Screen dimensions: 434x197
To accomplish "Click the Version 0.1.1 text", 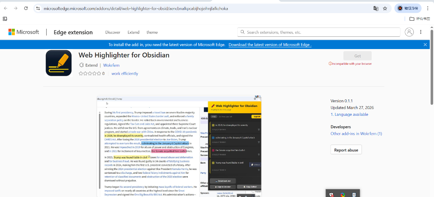I will pyautogui.click(x=342, y=101).
